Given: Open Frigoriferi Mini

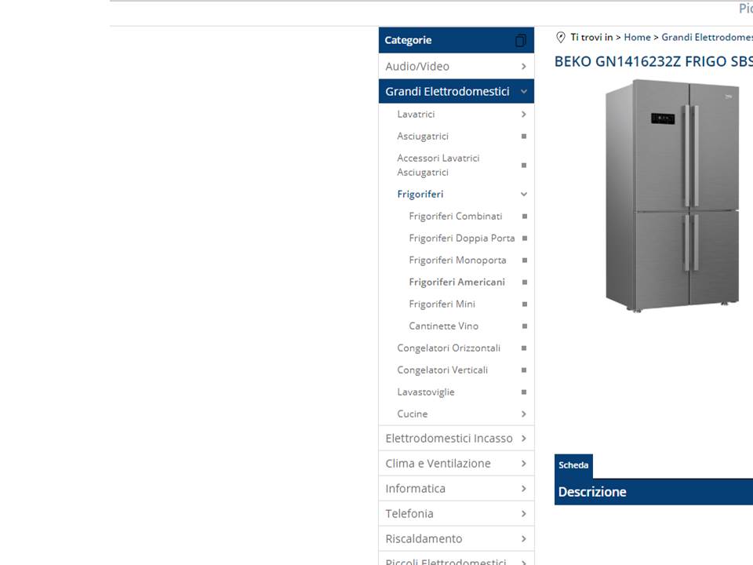Looking at the screenshot, I should pos(442,304).
